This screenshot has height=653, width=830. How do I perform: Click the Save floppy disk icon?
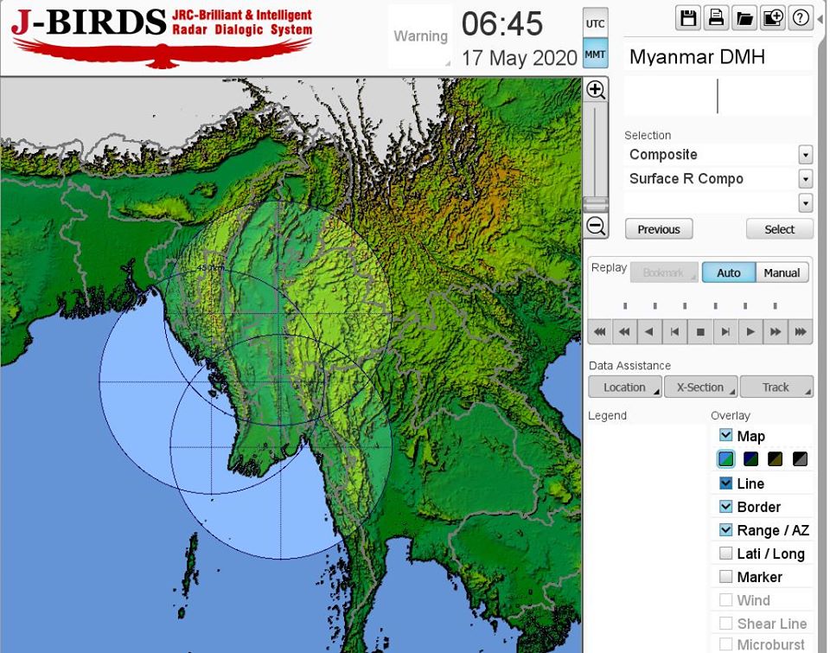689,18
